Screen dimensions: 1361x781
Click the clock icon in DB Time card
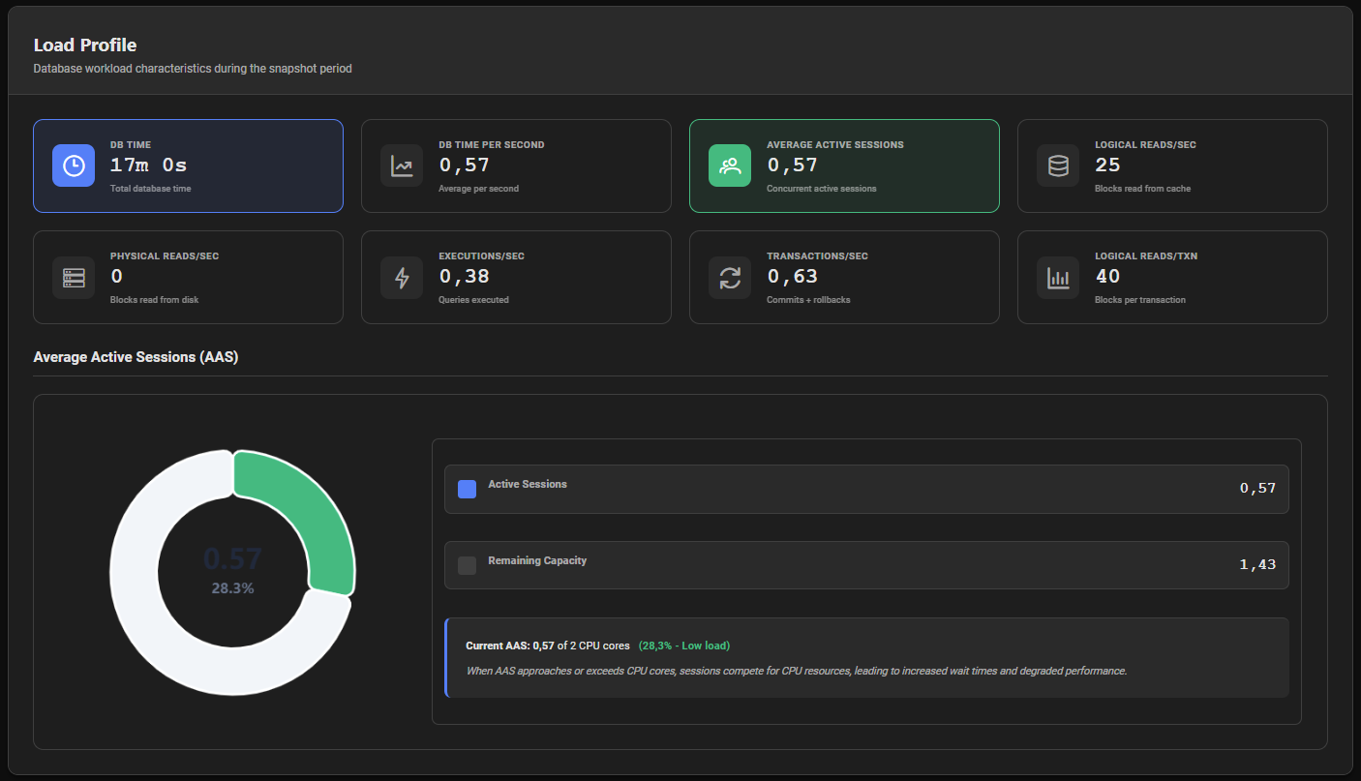click(74, 165)
